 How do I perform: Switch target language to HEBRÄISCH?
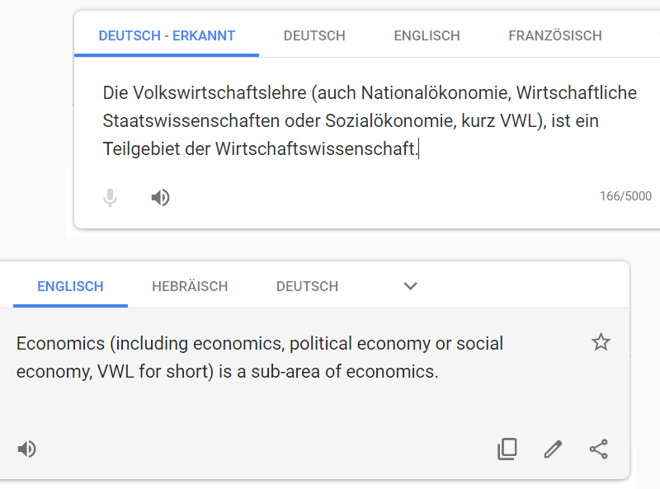190,287
